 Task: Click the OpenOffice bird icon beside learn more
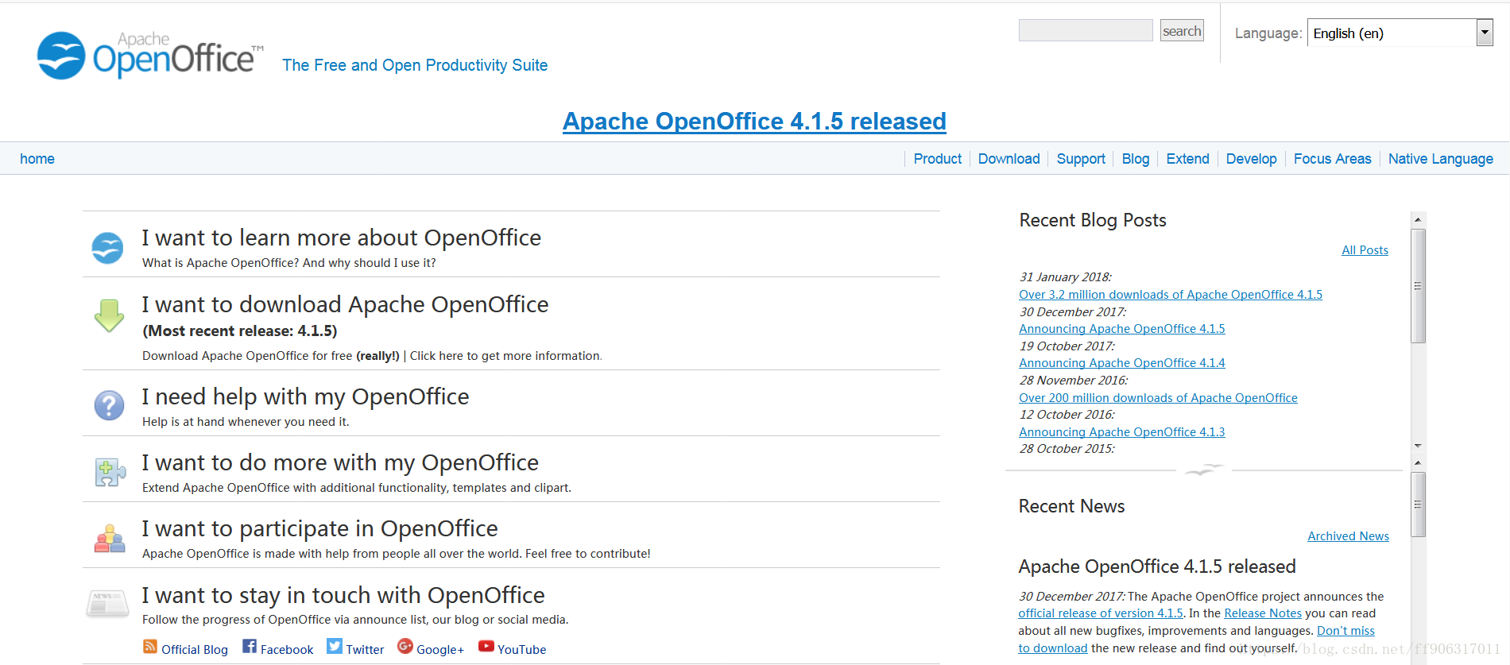(107, 248)
